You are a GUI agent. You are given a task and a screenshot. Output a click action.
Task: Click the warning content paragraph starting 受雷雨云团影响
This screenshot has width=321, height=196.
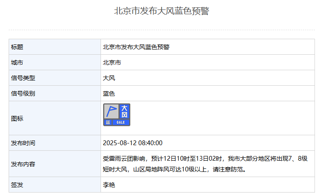coord(205,164)
